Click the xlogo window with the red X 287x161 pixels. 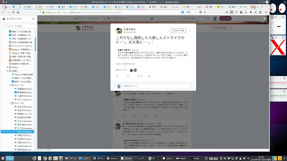pos(278,47)
